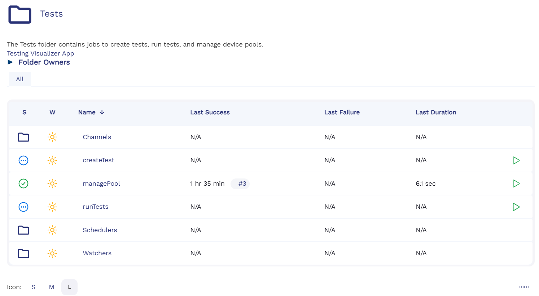Select the All view tab

(x=20, y=79)
